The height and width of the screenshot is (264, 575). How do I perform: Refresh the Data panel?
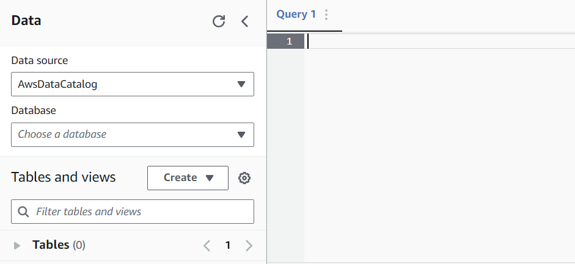pos(219,21)
